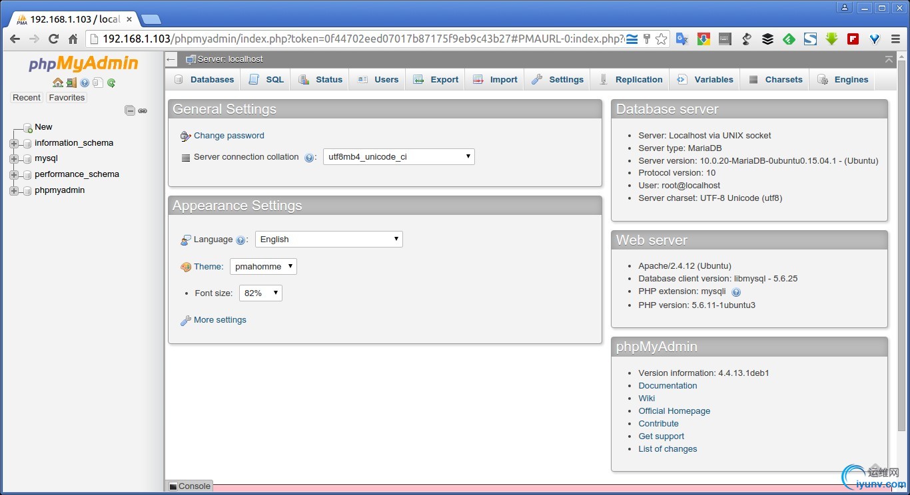This screenshot has height=495, width=910.
Task: Open Google Translate extension icon
Action: coord(682,39)
